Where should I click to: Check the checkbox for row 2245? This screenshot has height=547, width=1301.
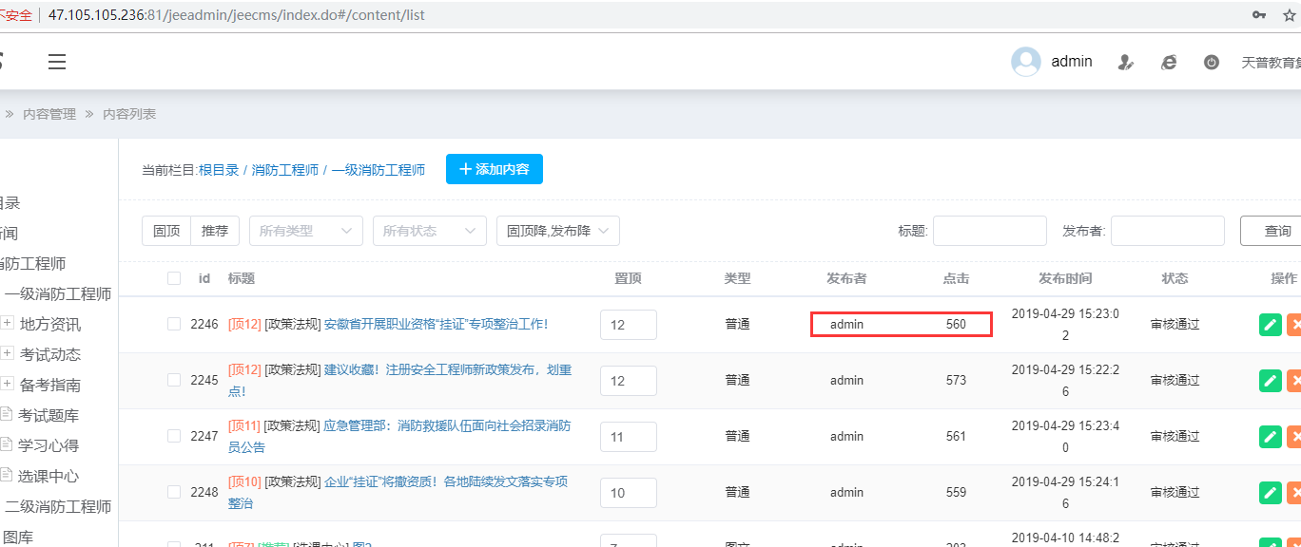point(174,380)
